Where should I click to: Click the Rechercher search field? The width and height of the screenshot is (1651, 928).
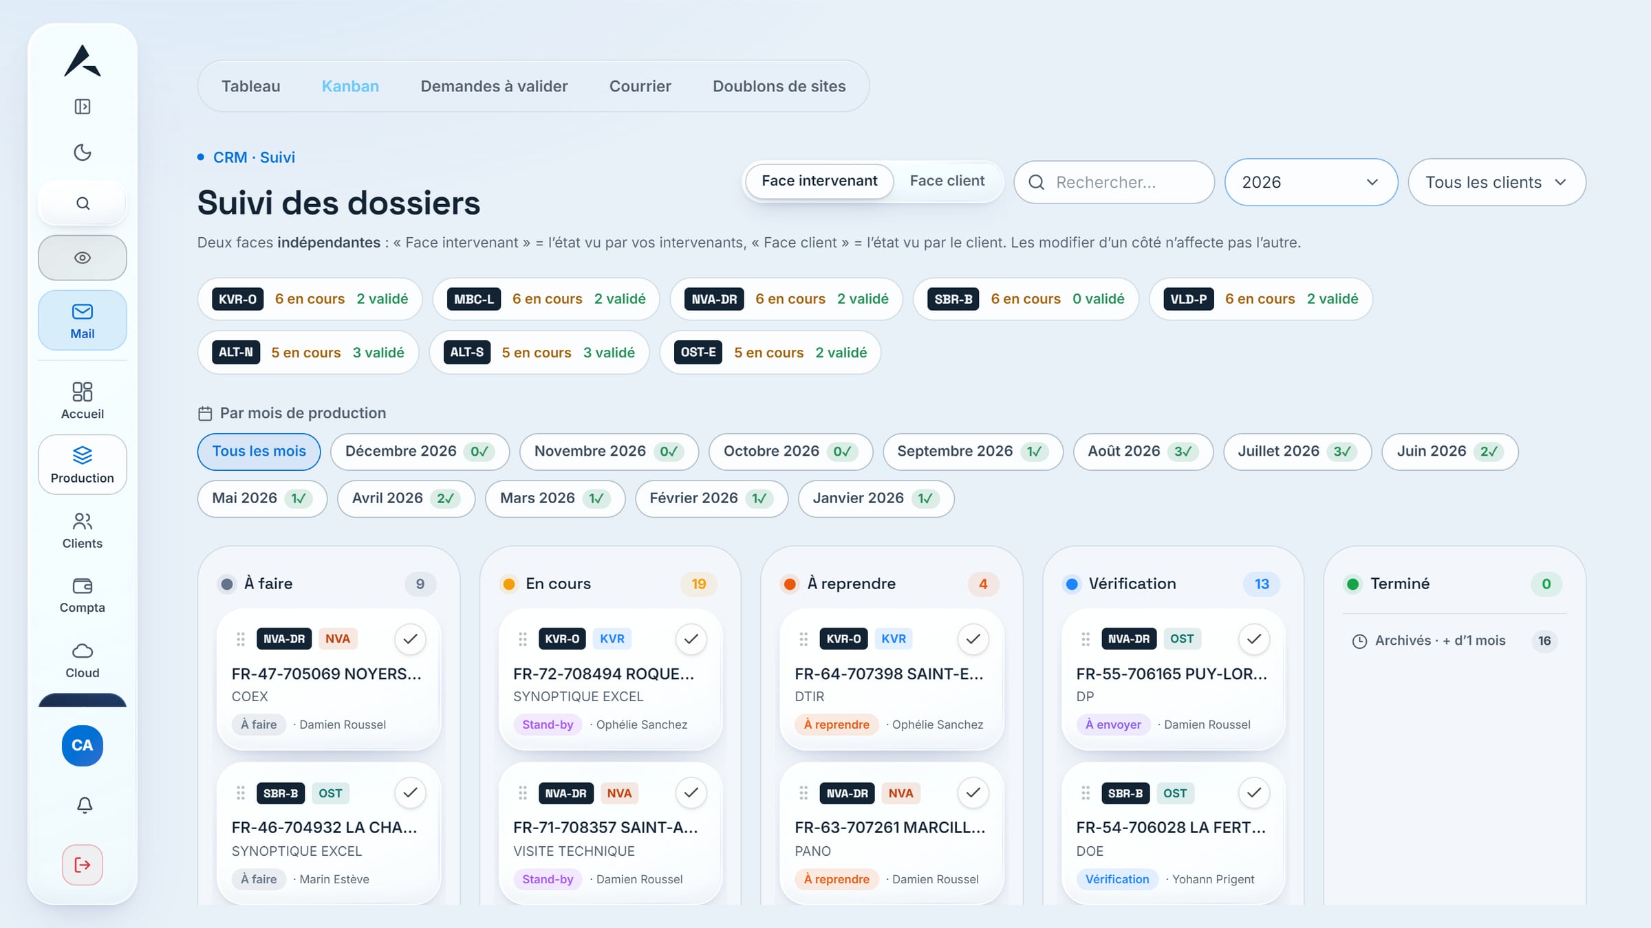1114,182
